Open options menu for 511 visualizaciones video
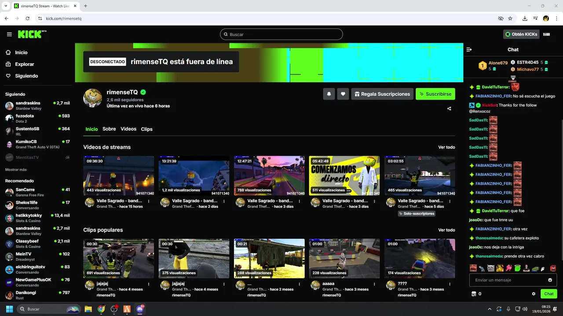The height and width of the screenshot is (316, 563). tap(375, 201)
